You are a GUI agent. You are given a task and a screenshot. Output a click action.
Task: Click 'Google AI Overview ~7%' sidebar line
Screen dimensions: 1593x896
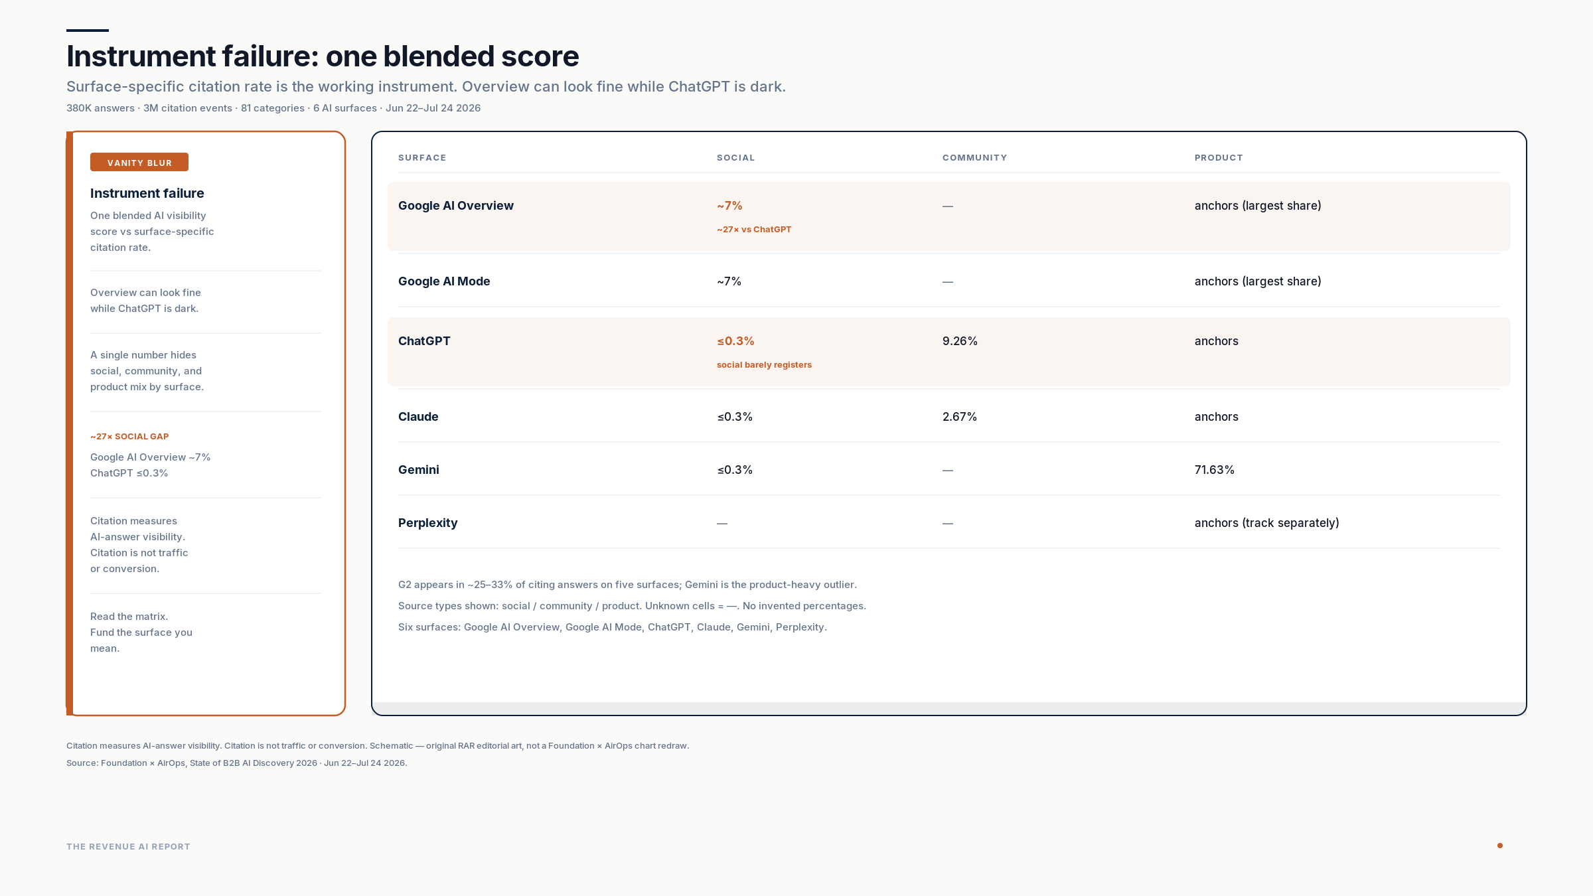coord(150,457)
